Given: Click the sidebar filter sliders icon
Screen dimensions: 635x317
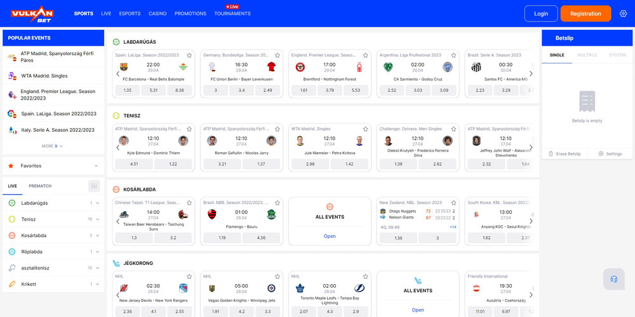Looking at the screenshot, I should coord(94,186).
